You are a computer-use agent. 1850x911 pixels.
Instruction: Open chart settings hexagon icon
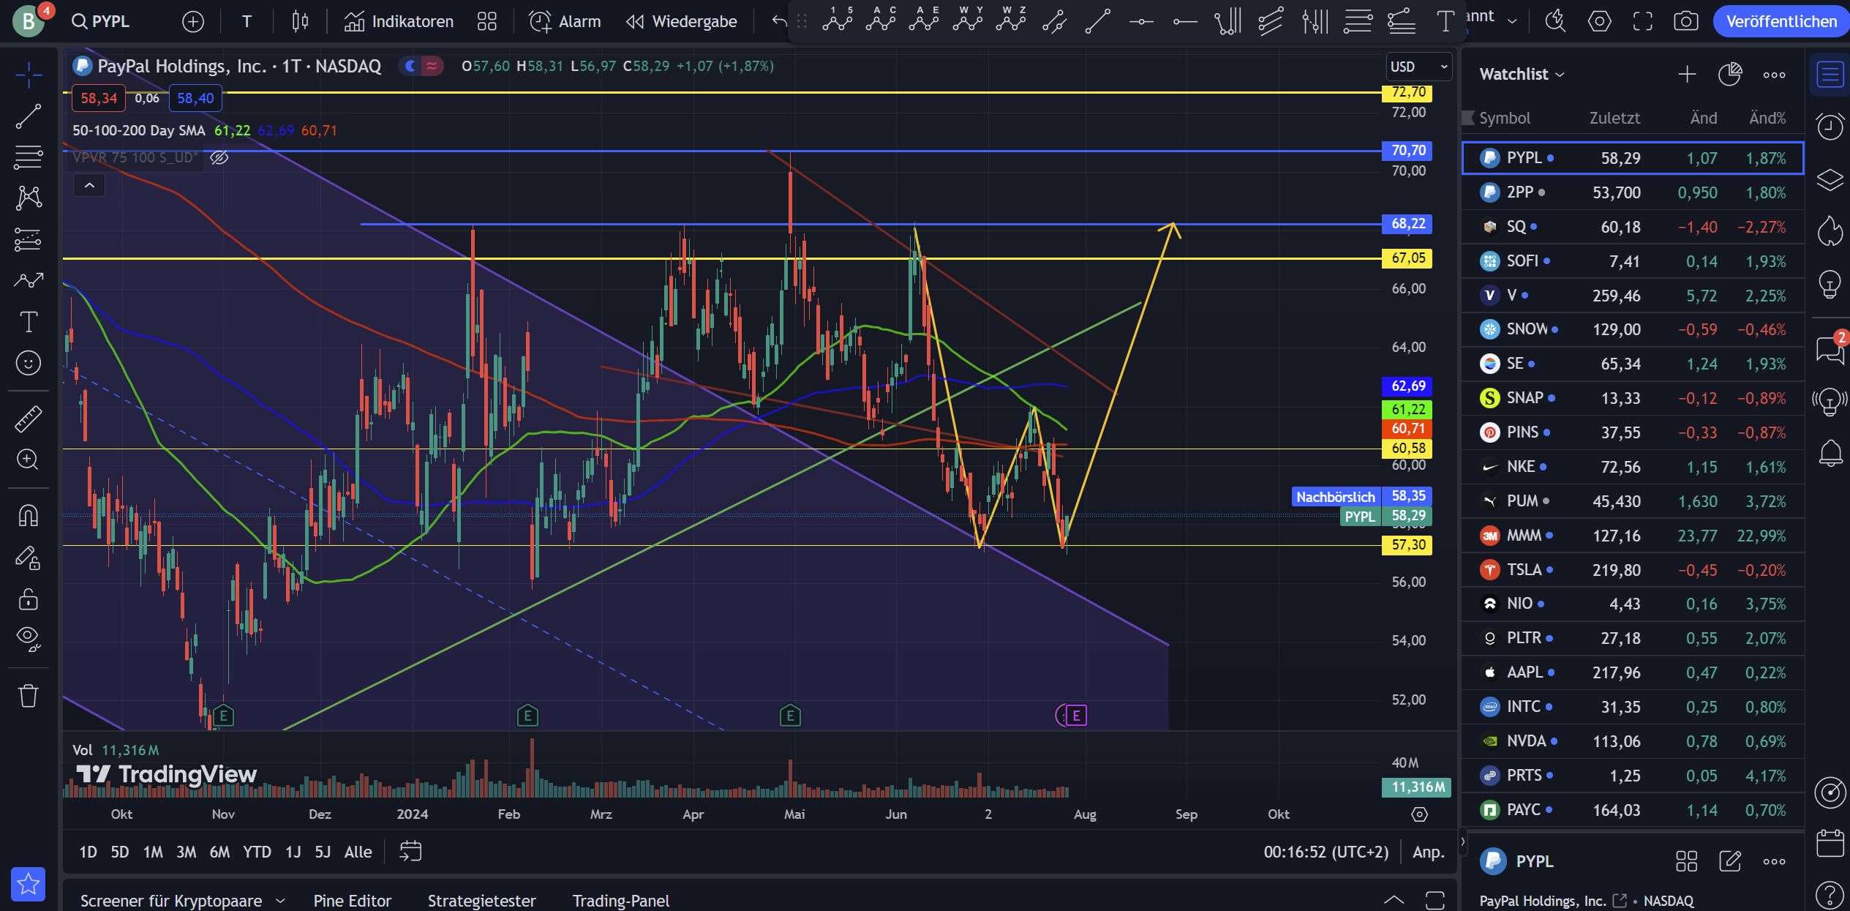click(x=1599, y=21)
